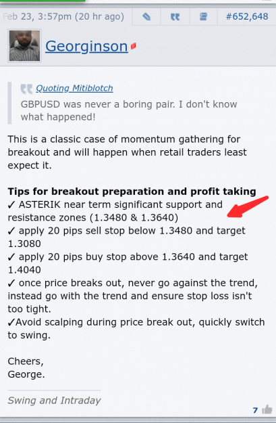View the 7 likes count

255,410
